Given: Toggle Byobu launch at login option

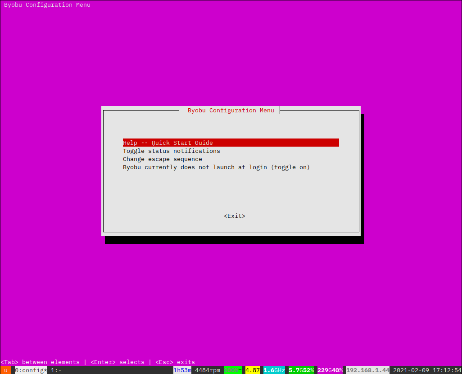Looking at the screenshot, I should click(216, 167).
